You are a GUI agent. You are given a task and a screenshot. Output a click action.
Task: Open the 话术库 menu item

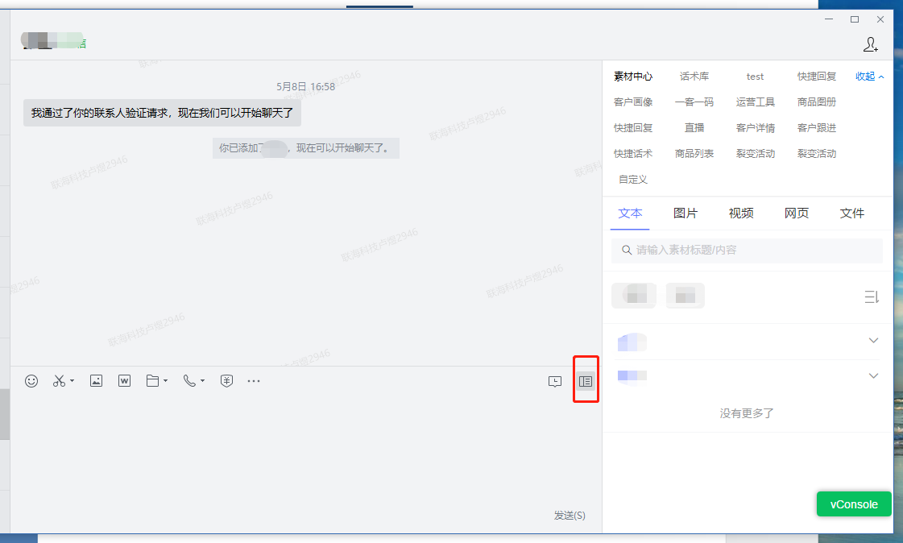[694, 77]
